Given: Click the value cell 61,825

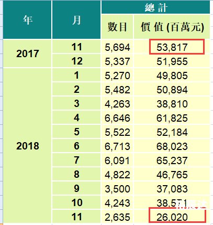Looking at the screenshot, I should [172, 117].
